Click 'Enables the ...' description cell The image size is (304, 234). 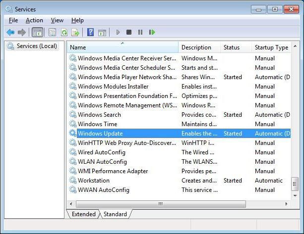click(199, 134)
